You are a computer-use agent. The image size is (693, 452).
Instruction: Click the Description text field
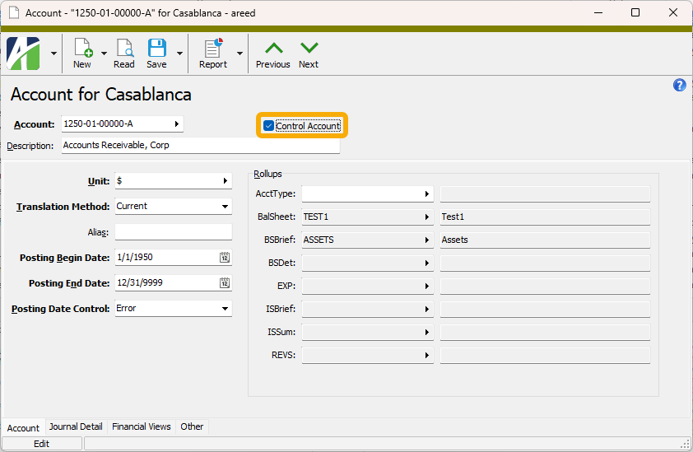[200, 146]
